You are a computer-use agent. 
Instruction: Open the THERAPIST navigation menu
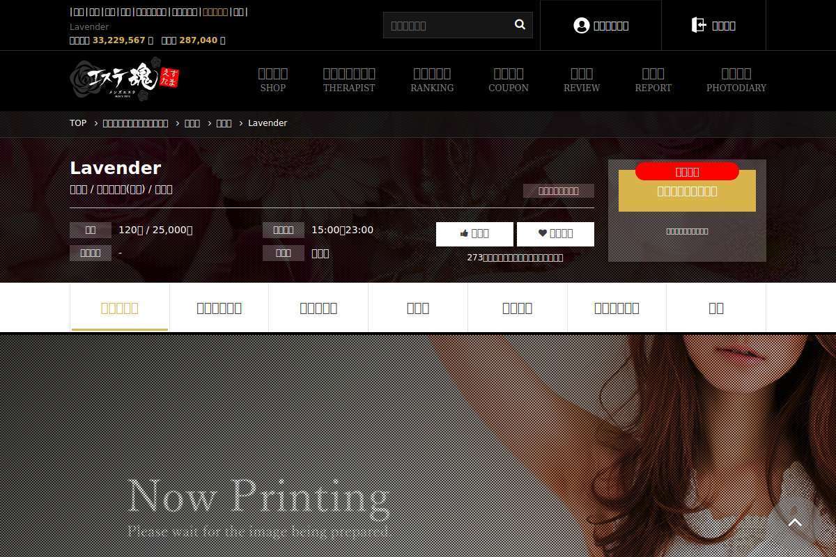(x=349, y=80)
